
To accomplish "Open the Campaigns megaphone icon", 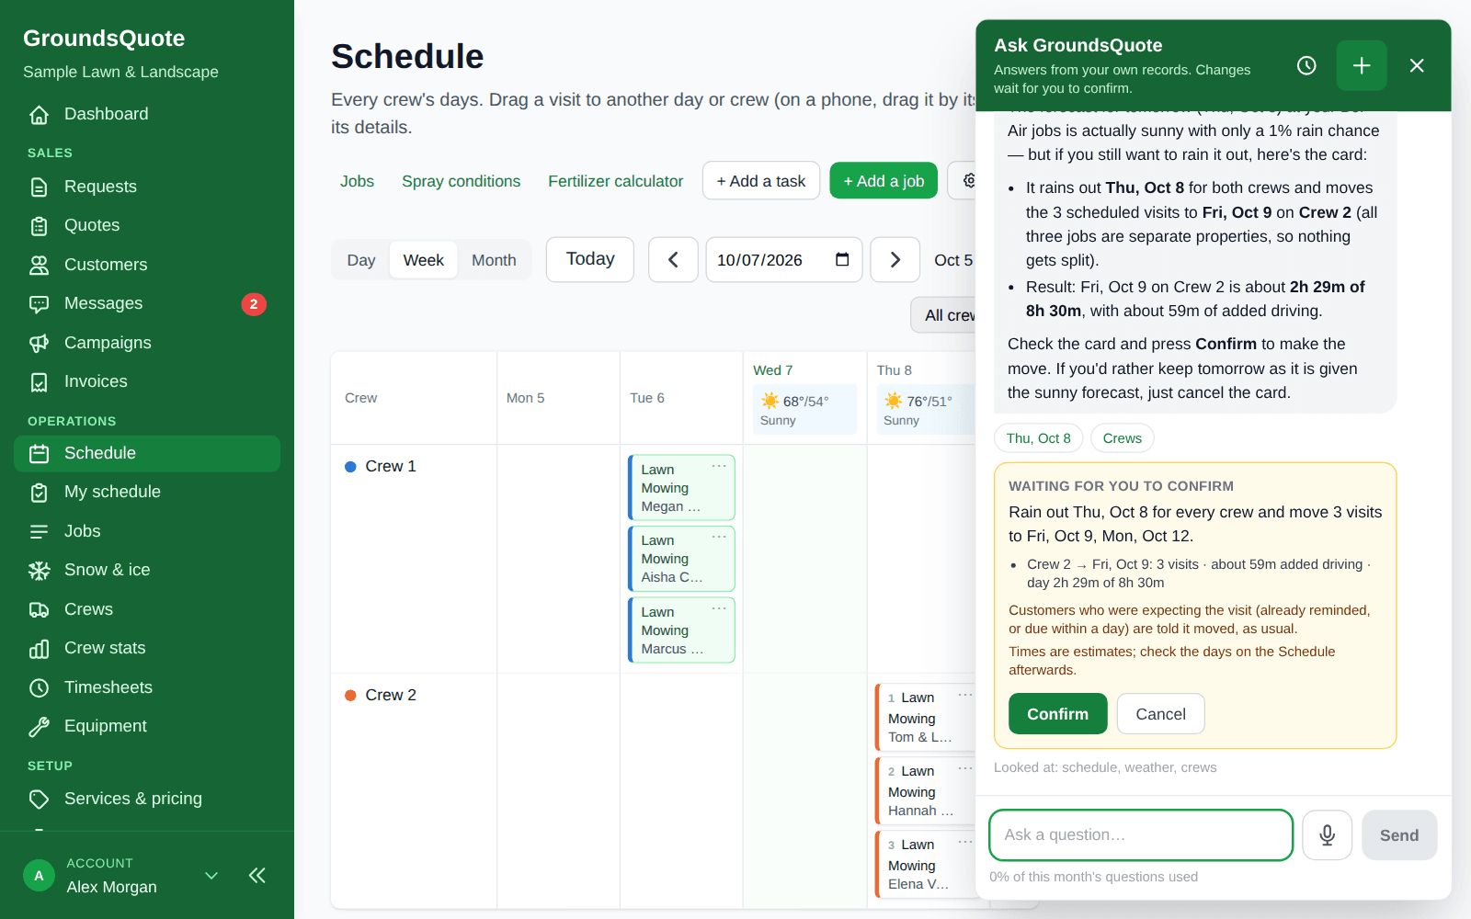I will point(39,344).
